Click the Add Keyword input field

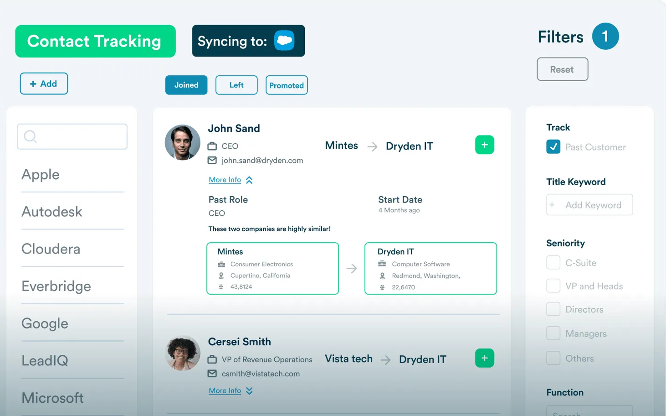[589, 205]
